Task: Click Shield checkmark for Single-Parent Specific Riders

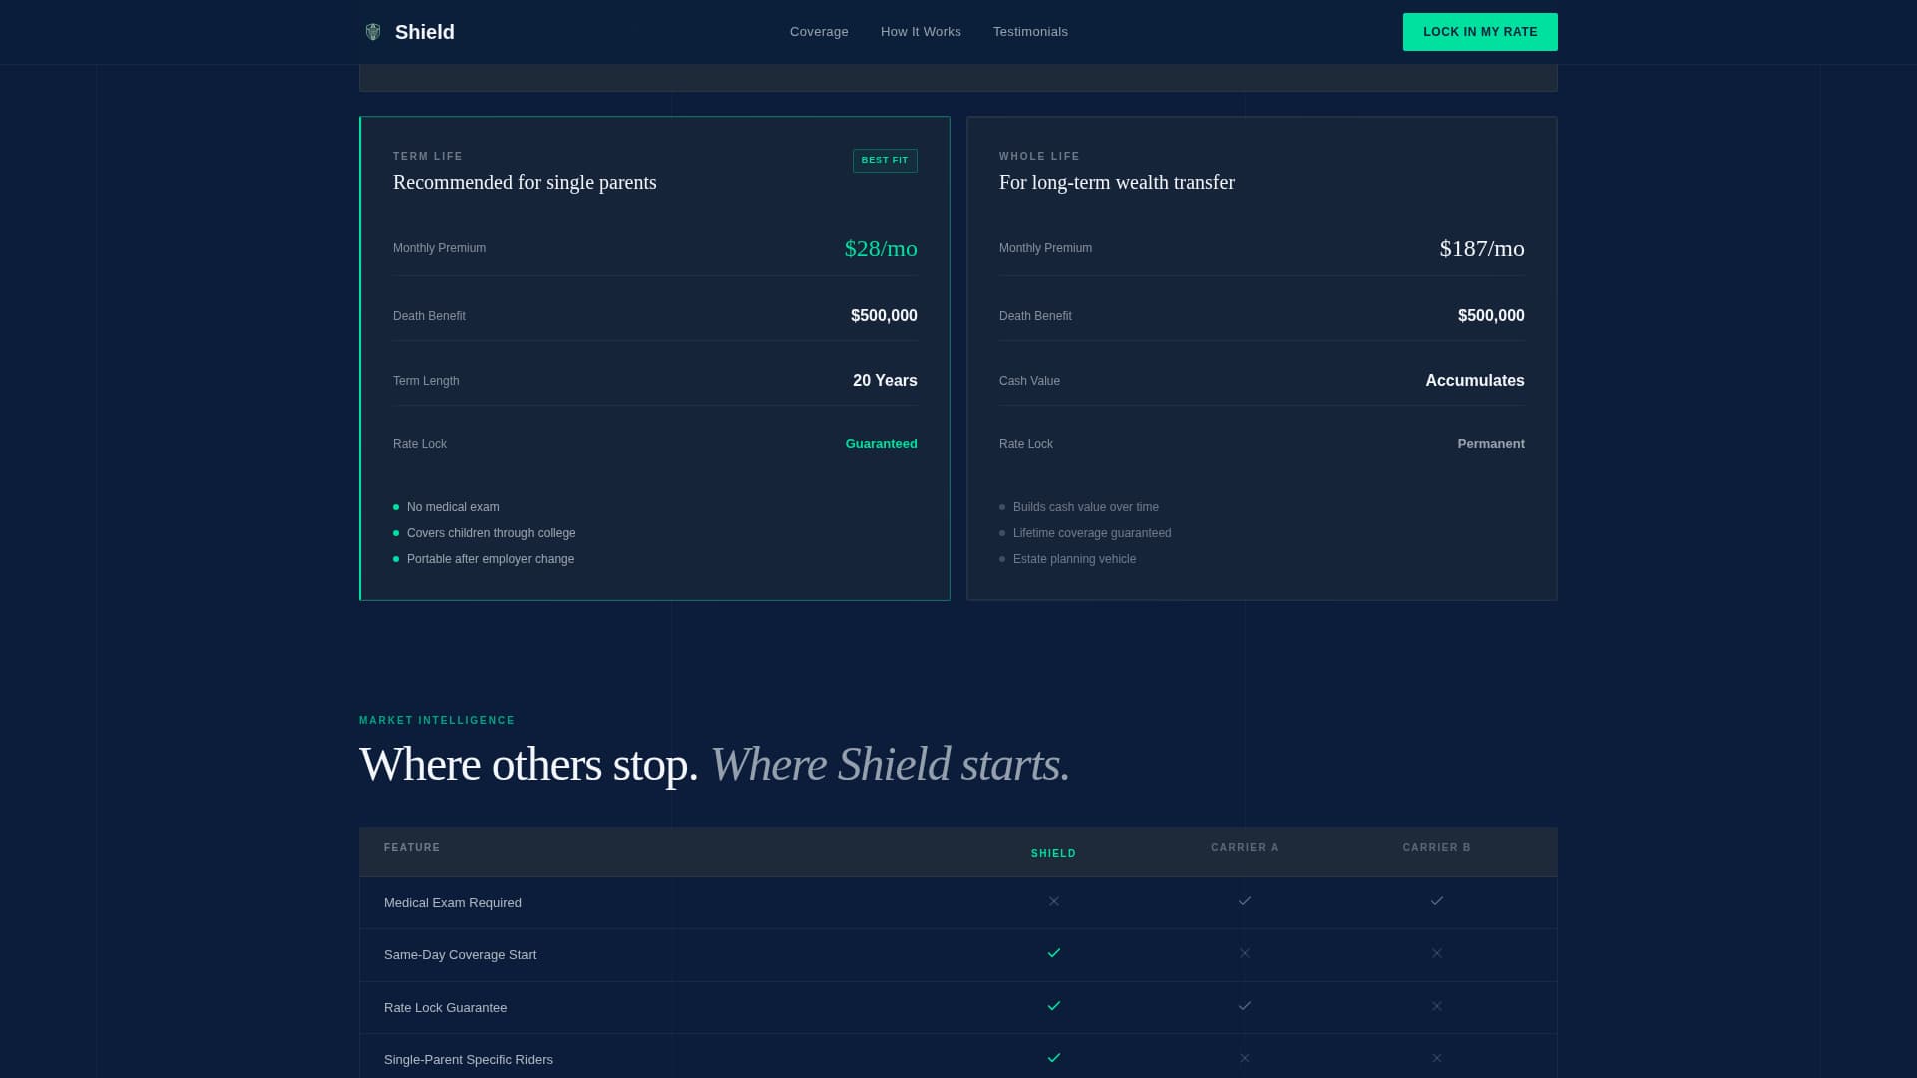Action: click(1053, 1058)
